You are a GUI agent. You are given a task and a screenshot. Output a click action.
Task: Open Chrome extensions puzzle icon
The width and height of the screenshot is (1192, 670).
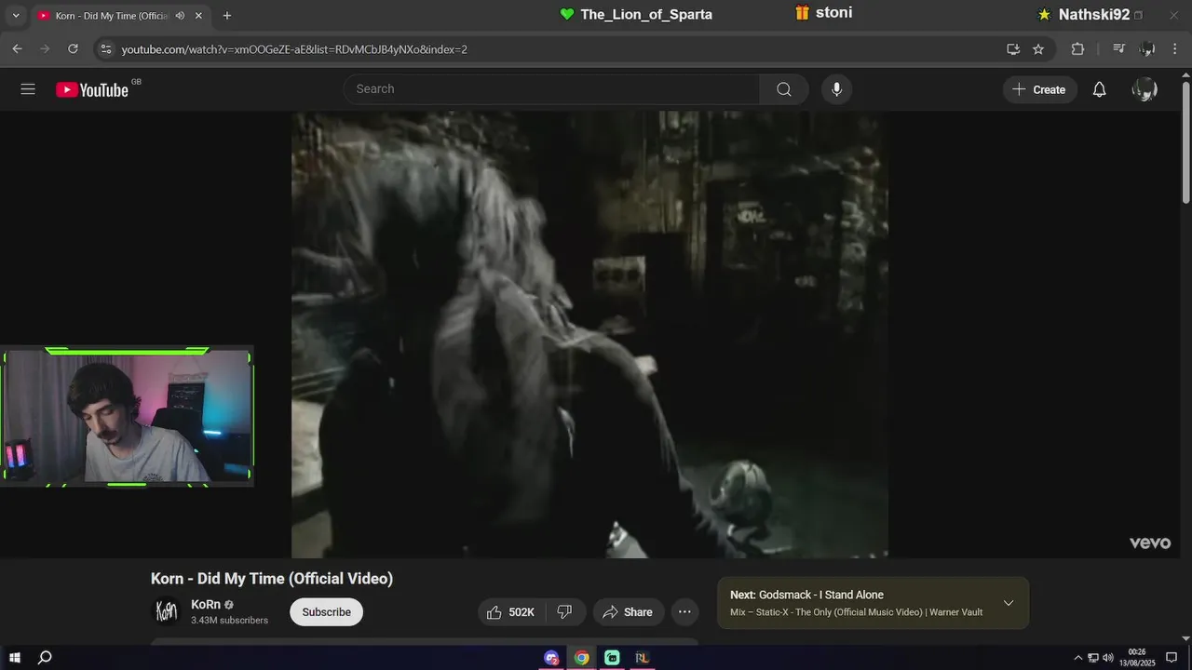tap(1077, 49)
